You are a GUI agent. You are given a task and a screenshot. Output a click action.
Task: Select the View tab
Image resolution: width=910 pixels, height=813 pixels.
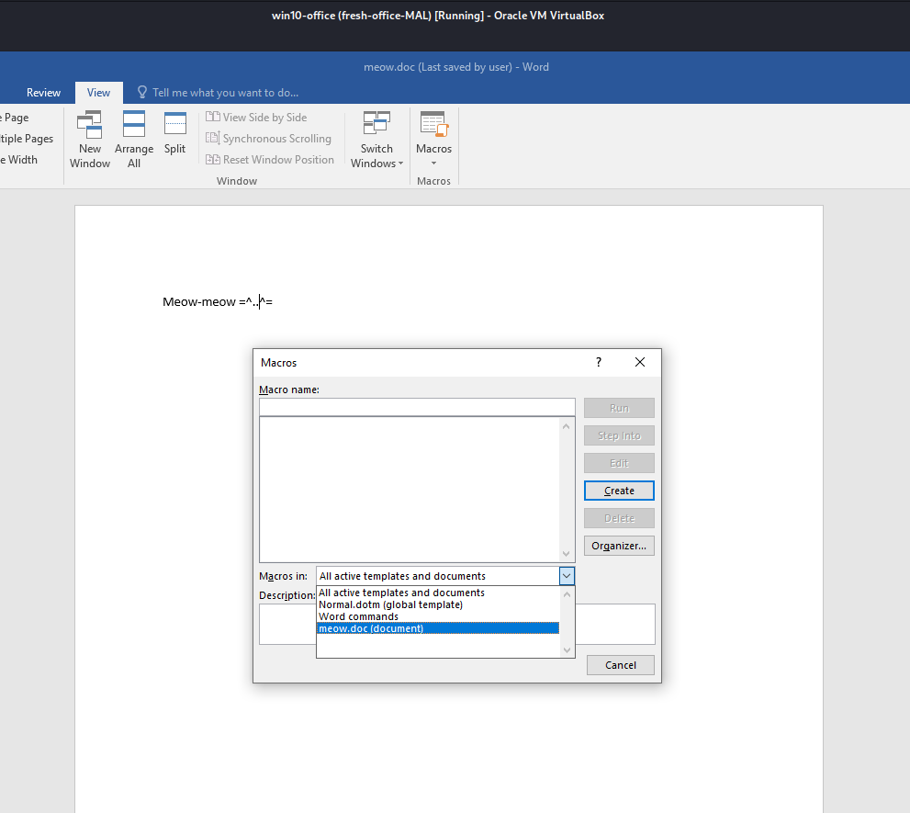point(98,93)
